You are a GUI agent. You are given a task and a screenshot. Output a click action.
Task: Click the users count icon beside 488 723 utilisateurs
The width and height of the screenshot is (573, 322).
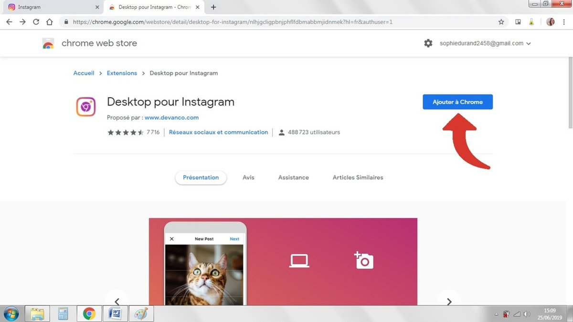coord(281,132)
